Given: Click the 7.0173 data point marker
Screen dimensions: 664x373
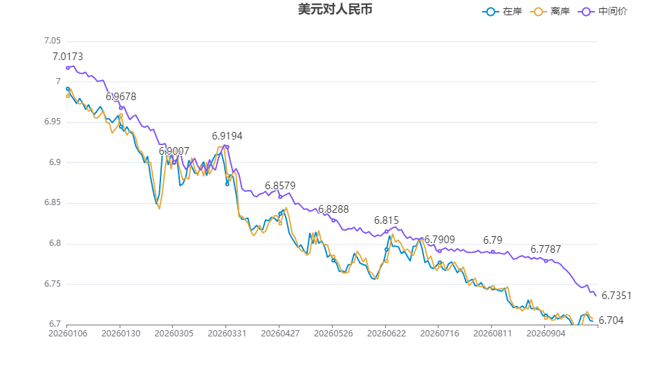Looking at the screenshot, I should click(68, 68).
